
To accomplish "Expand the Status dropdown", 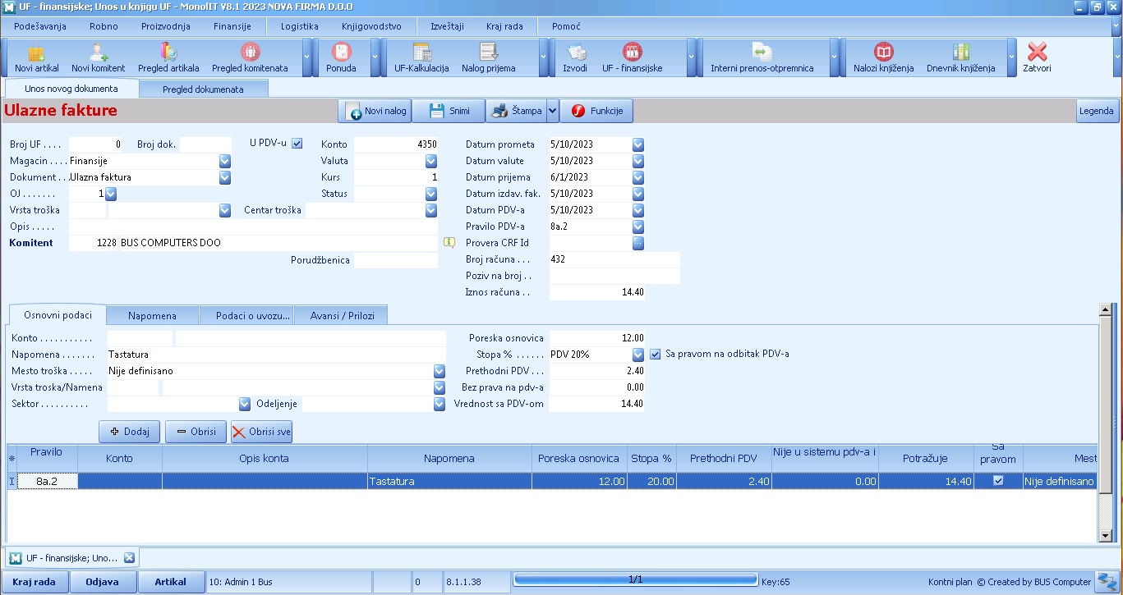I will (x=431, y=194).
